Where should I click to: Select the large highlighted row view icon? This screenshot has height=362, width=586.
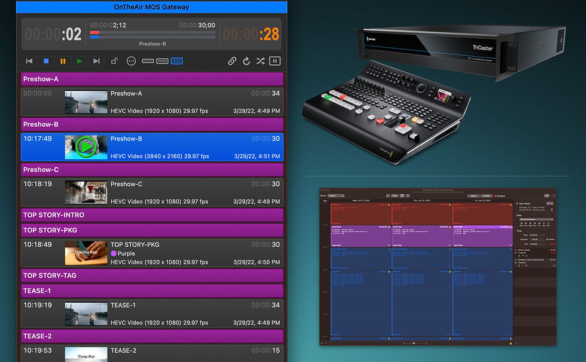[177, 61]
